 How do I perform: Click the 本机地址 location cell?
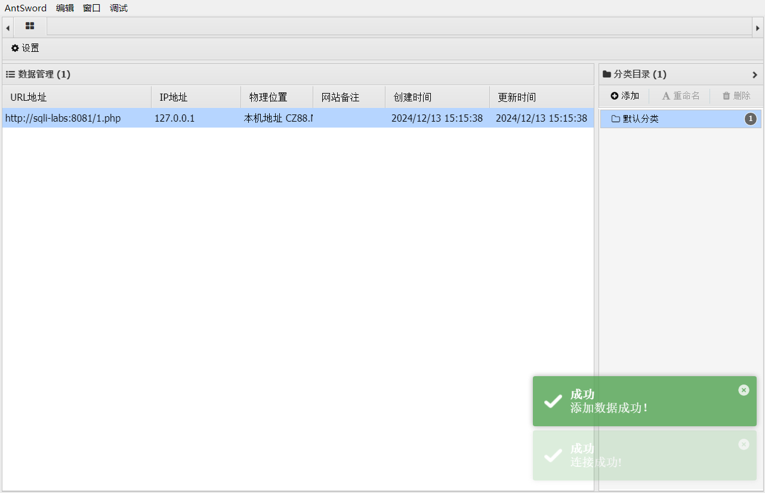pos(277,118)
